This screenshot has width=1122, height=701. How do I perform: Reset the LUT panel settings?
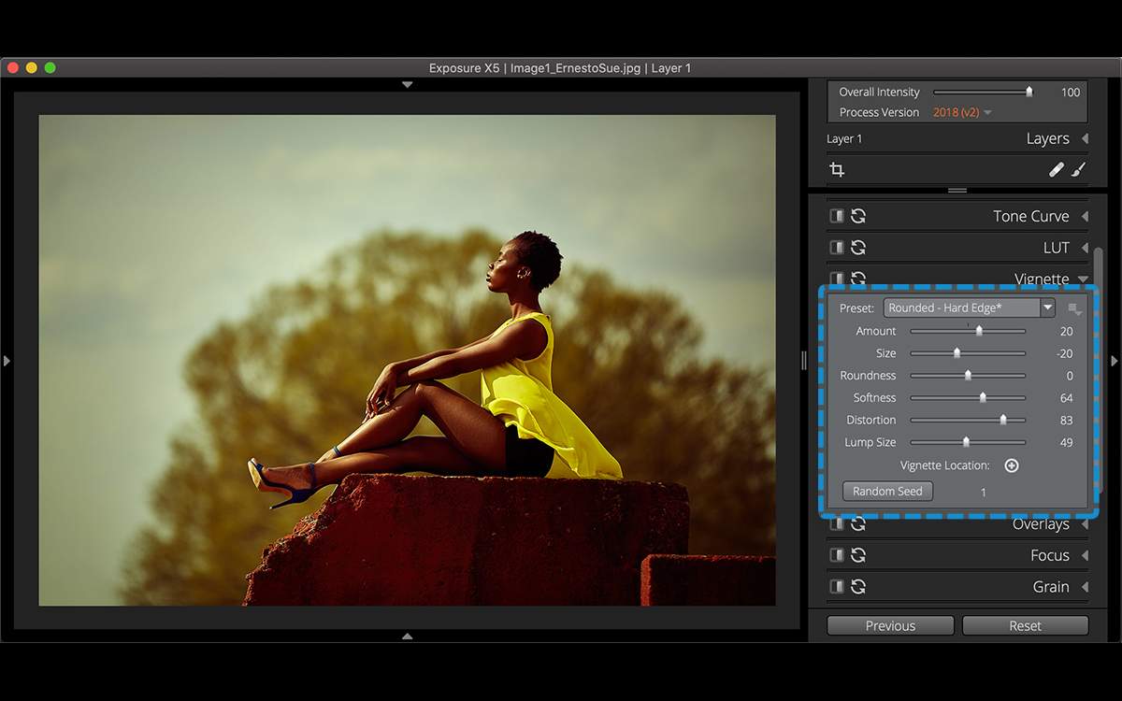[x=858, y=248]
